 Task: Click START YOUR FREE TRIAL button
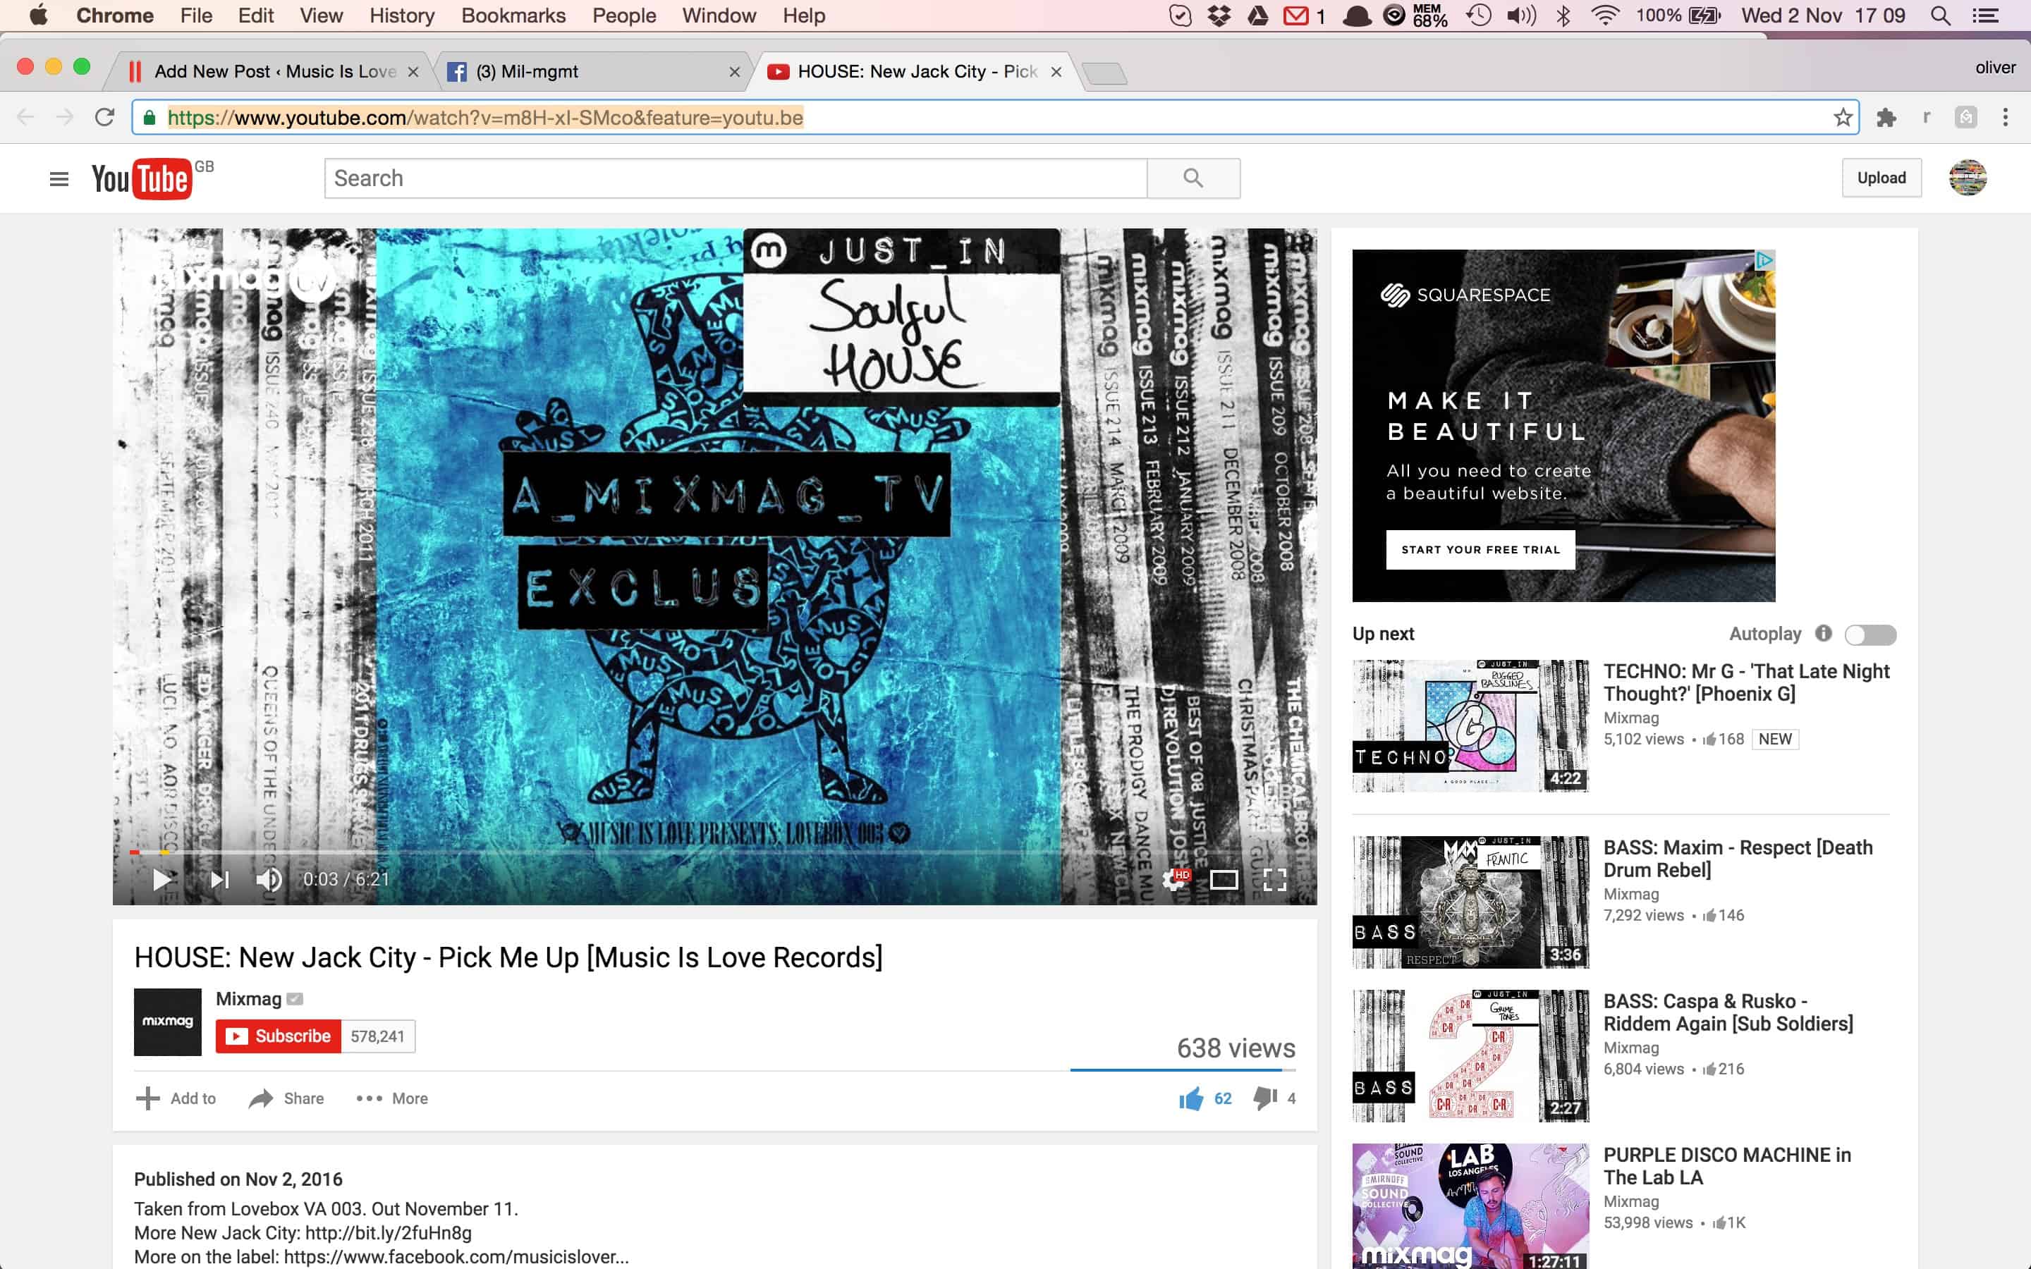click(1480, 550)
